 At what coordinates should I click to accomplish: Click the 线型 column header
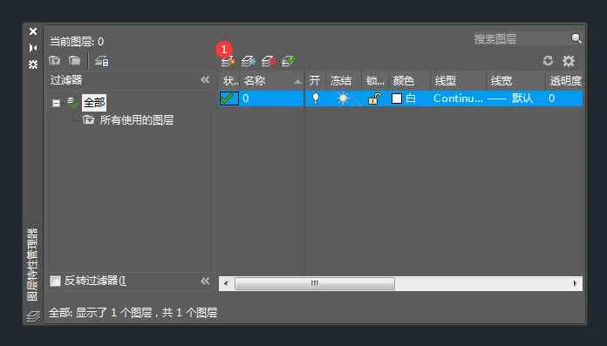click(459, 80)
